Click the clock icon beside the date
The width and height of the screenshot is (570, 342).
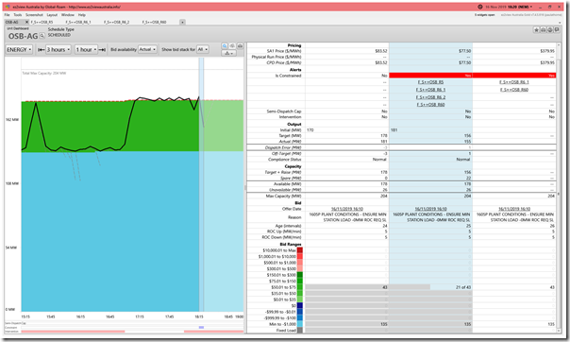pos(480,7)
